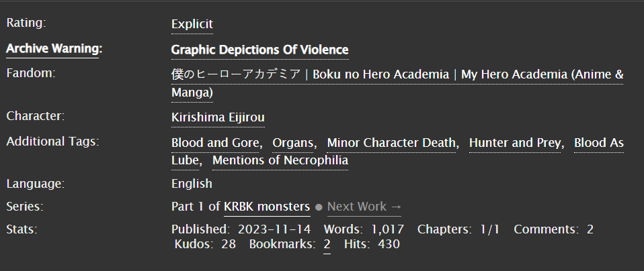Open the Boku no Hero Academia fandom link
Viewport: 644px width, 271px height.
coord(397,74)
